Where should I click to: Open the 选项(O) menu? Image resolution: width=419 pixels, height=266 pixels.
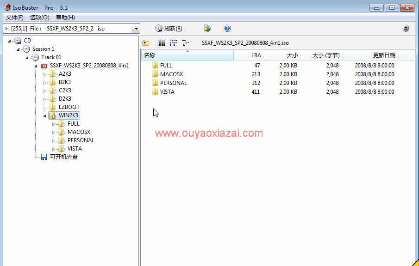pos(39,18)
